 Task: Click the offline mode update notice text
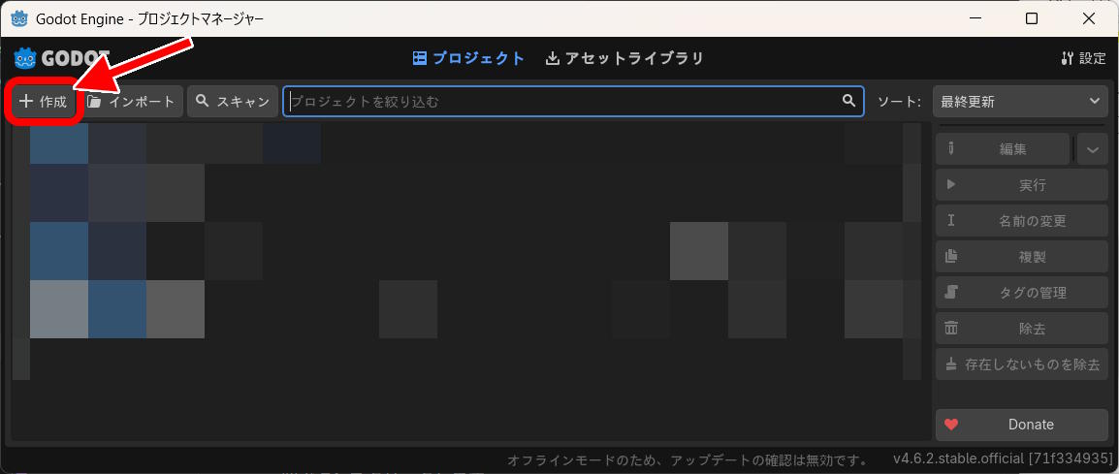(687, 459)
